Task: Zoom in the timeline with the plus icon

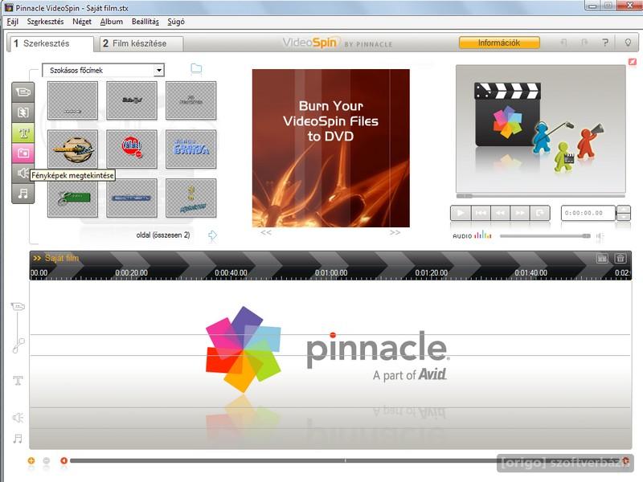Action: (x=31, y=460)
